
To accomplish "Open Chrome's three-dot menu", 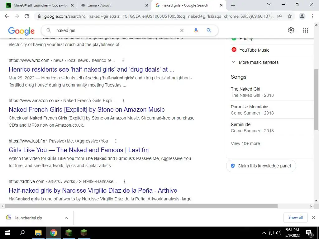I will [312, 16].
